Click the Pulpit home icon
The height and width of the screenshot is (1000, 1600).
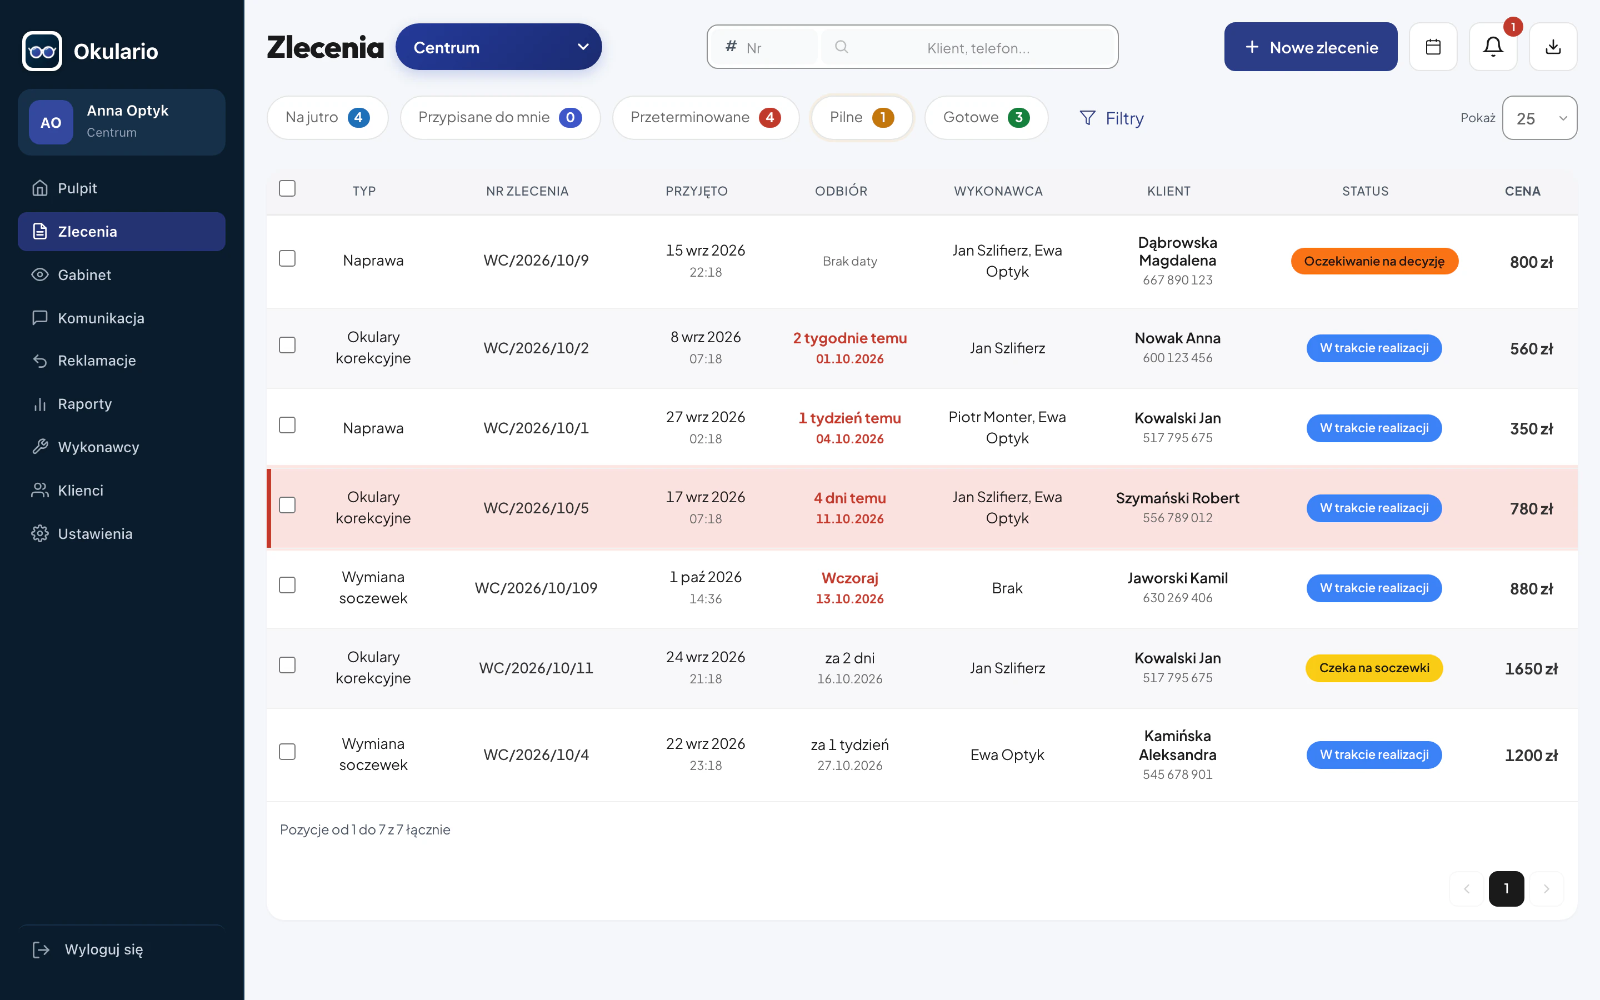coord(39,188)
